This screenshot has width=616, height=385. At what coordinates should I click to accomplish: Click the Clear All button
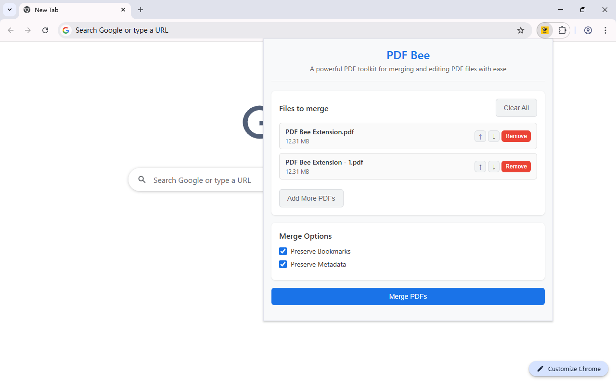coord(516,108)
